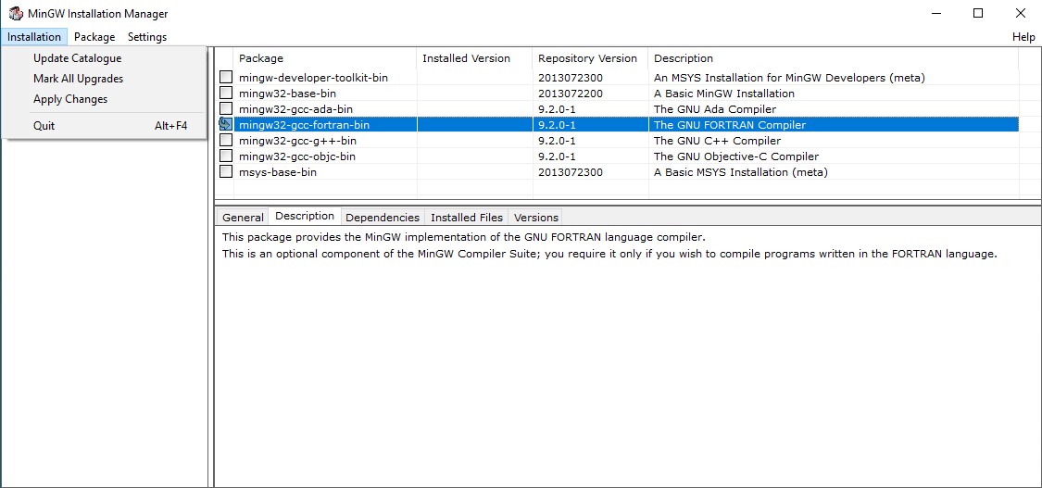Click the MinGW app icon in the title bar
Viewport: 1042px width, 488px height.
[16, 13]
